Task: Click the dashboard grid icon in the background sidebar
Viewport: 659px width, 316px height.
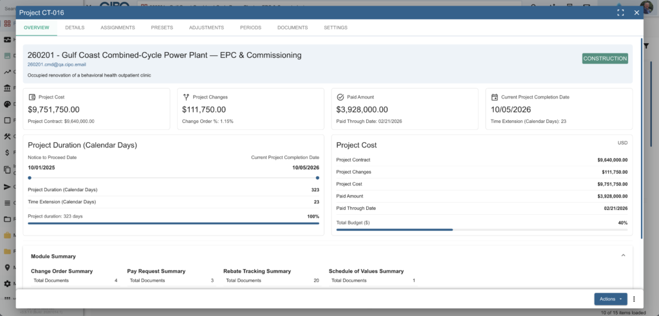Action: 7,24
